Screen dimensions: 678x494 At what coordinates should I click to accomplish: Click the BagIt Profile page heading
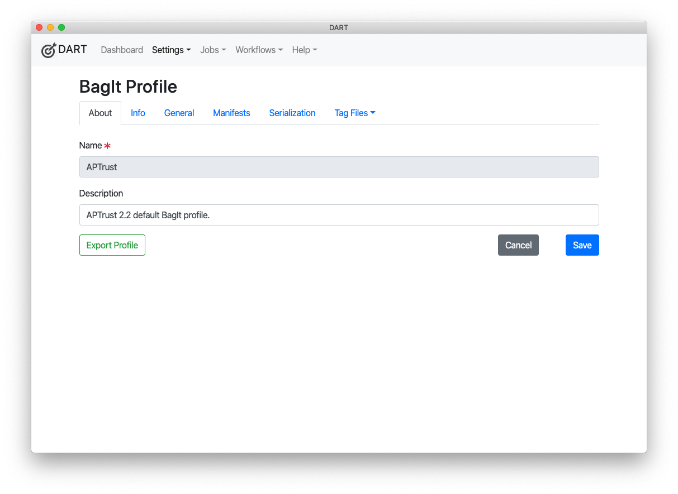[x=128, y=87]
